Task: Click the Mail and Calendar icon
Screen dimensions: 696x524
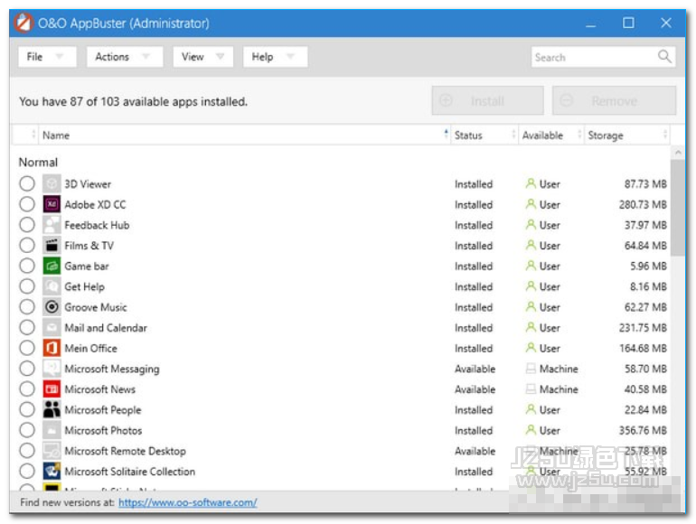Action: (52, 327)
